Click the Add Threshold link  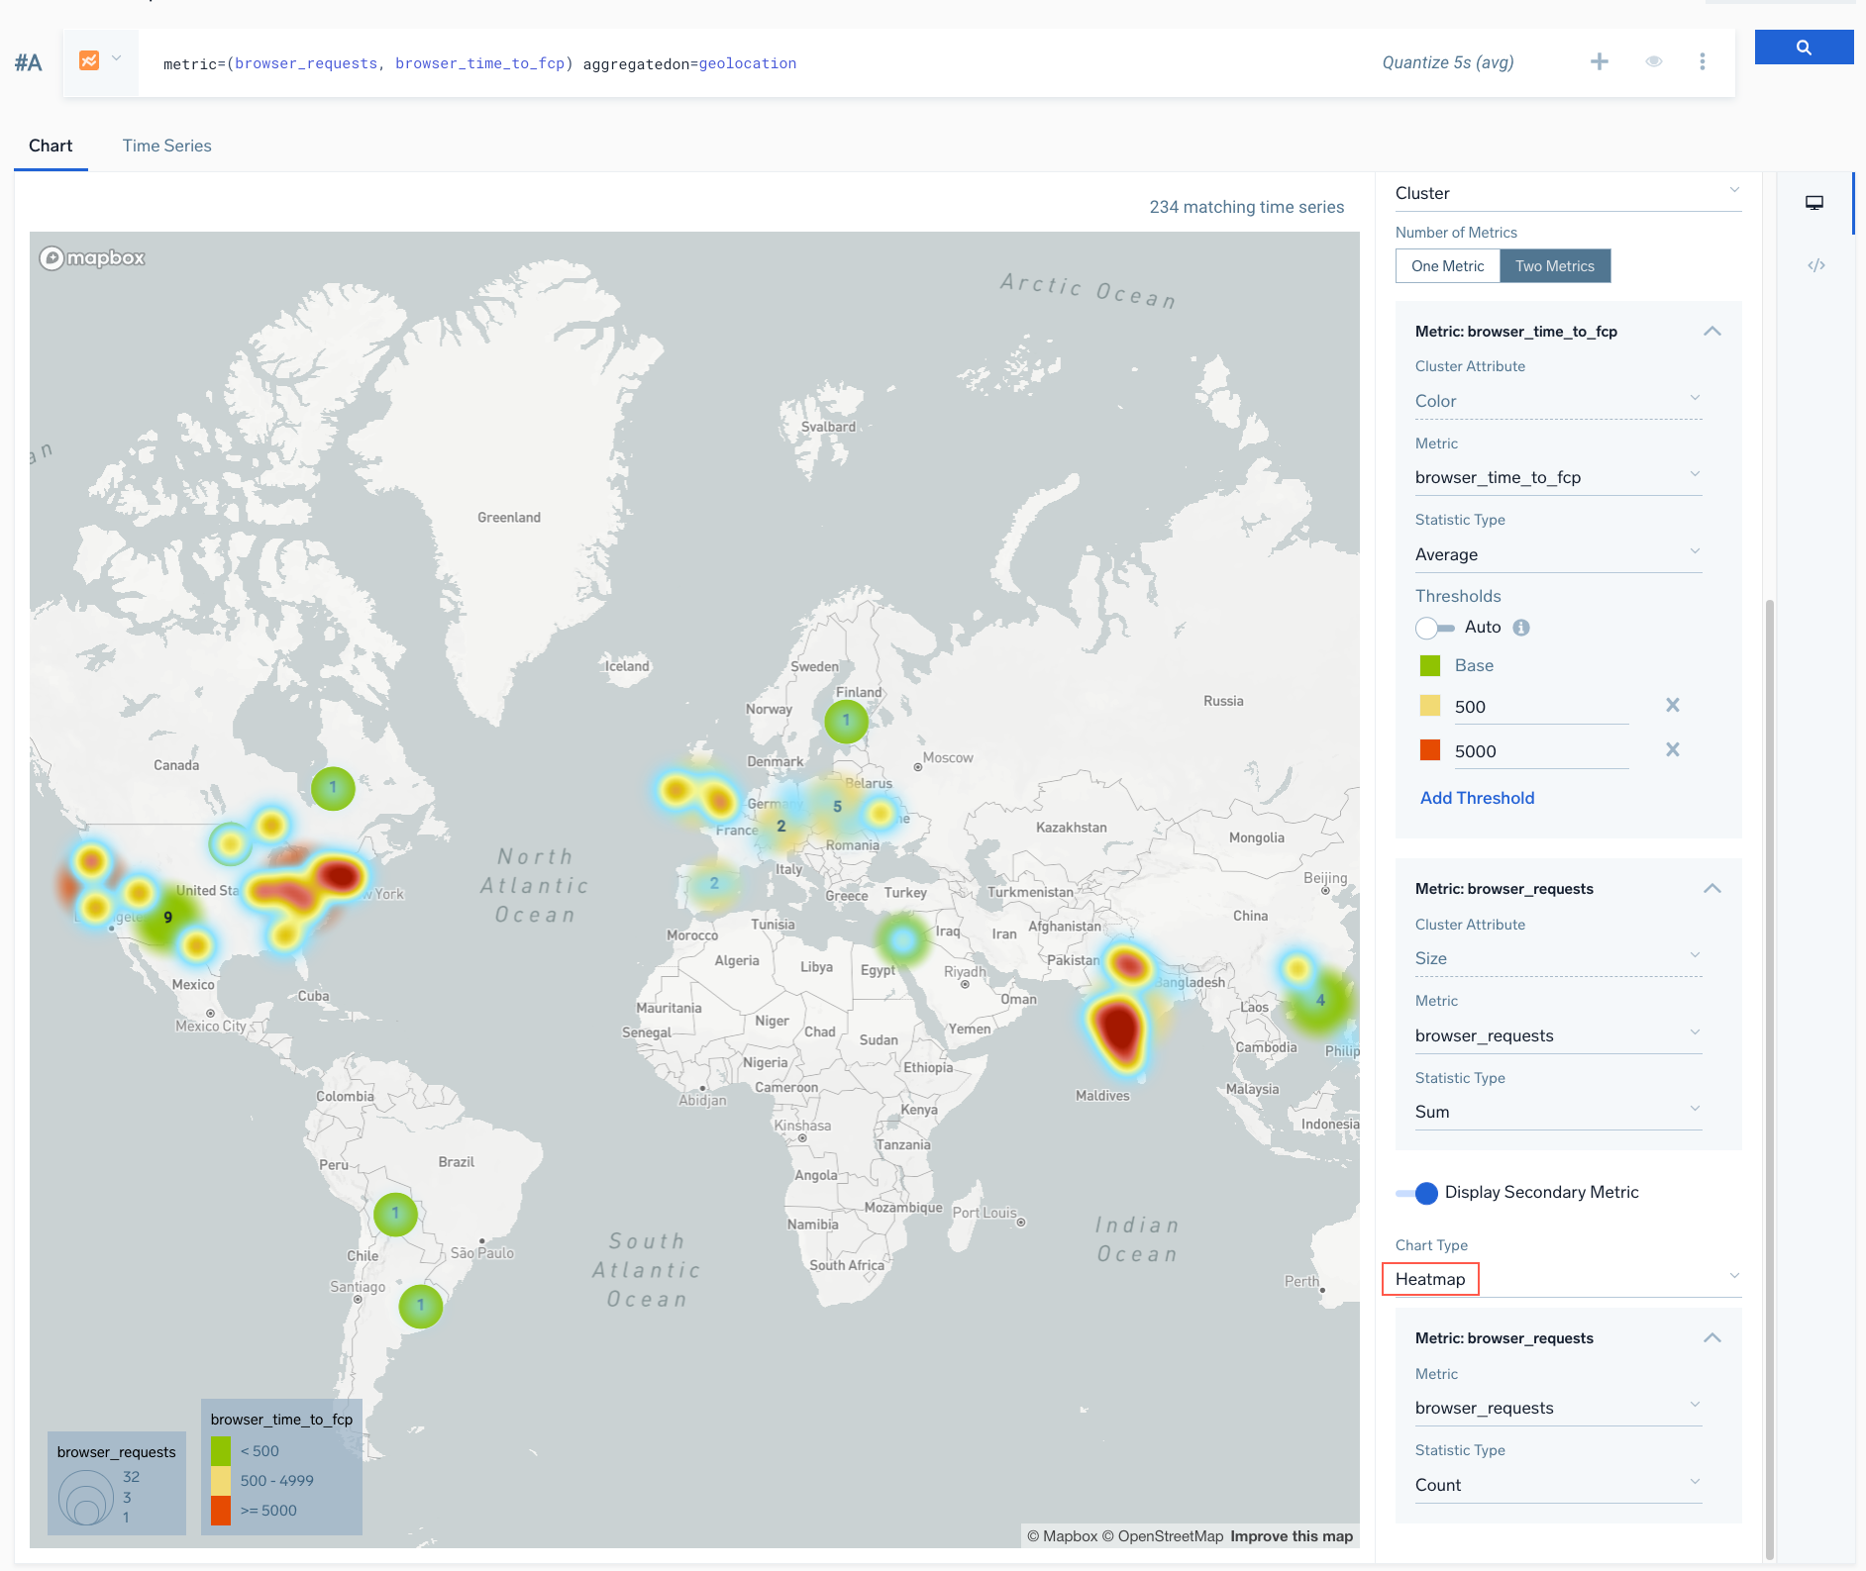point(1477,798)
